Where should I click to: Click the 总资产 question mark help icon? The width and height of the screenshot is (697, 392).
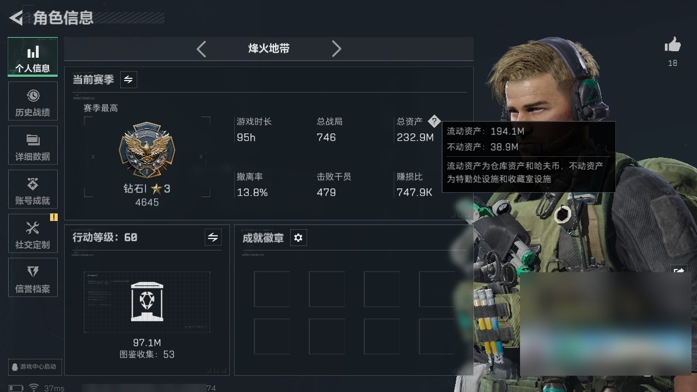(x=433, y=121)
